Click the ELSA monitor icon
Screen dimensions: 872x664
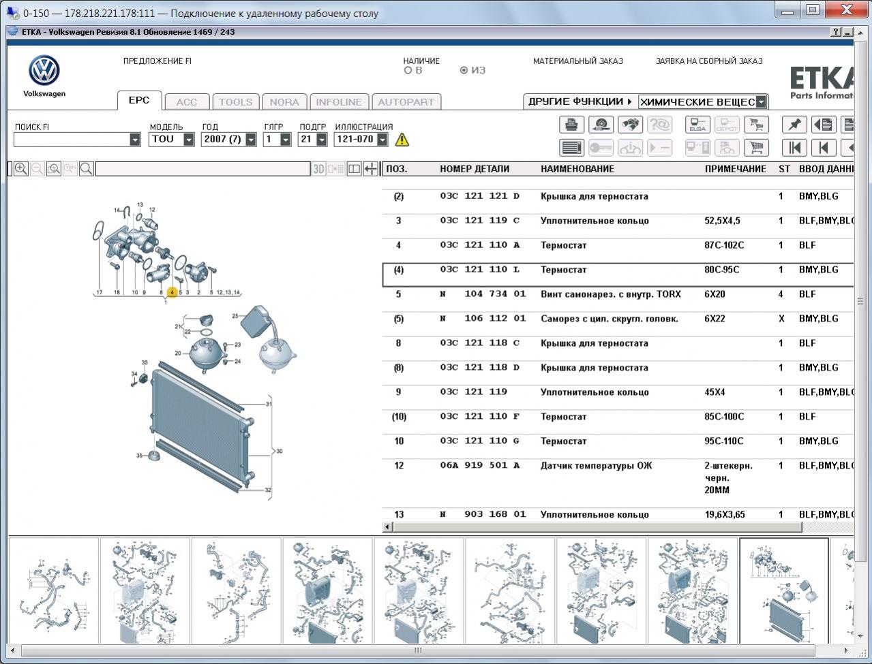pos(697,125)
